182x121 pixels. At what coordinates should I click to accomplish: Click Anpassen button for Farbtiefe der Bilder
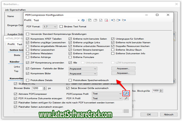click(123, 69)
